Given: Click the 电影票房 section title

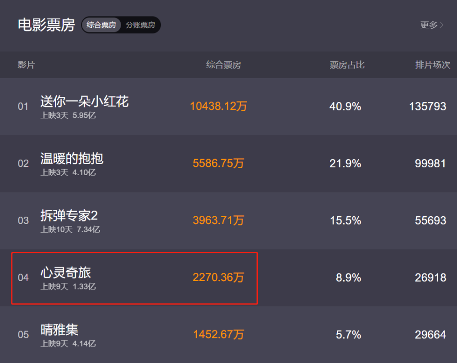Looking at the screenshot, I should (x=46, y=25).
